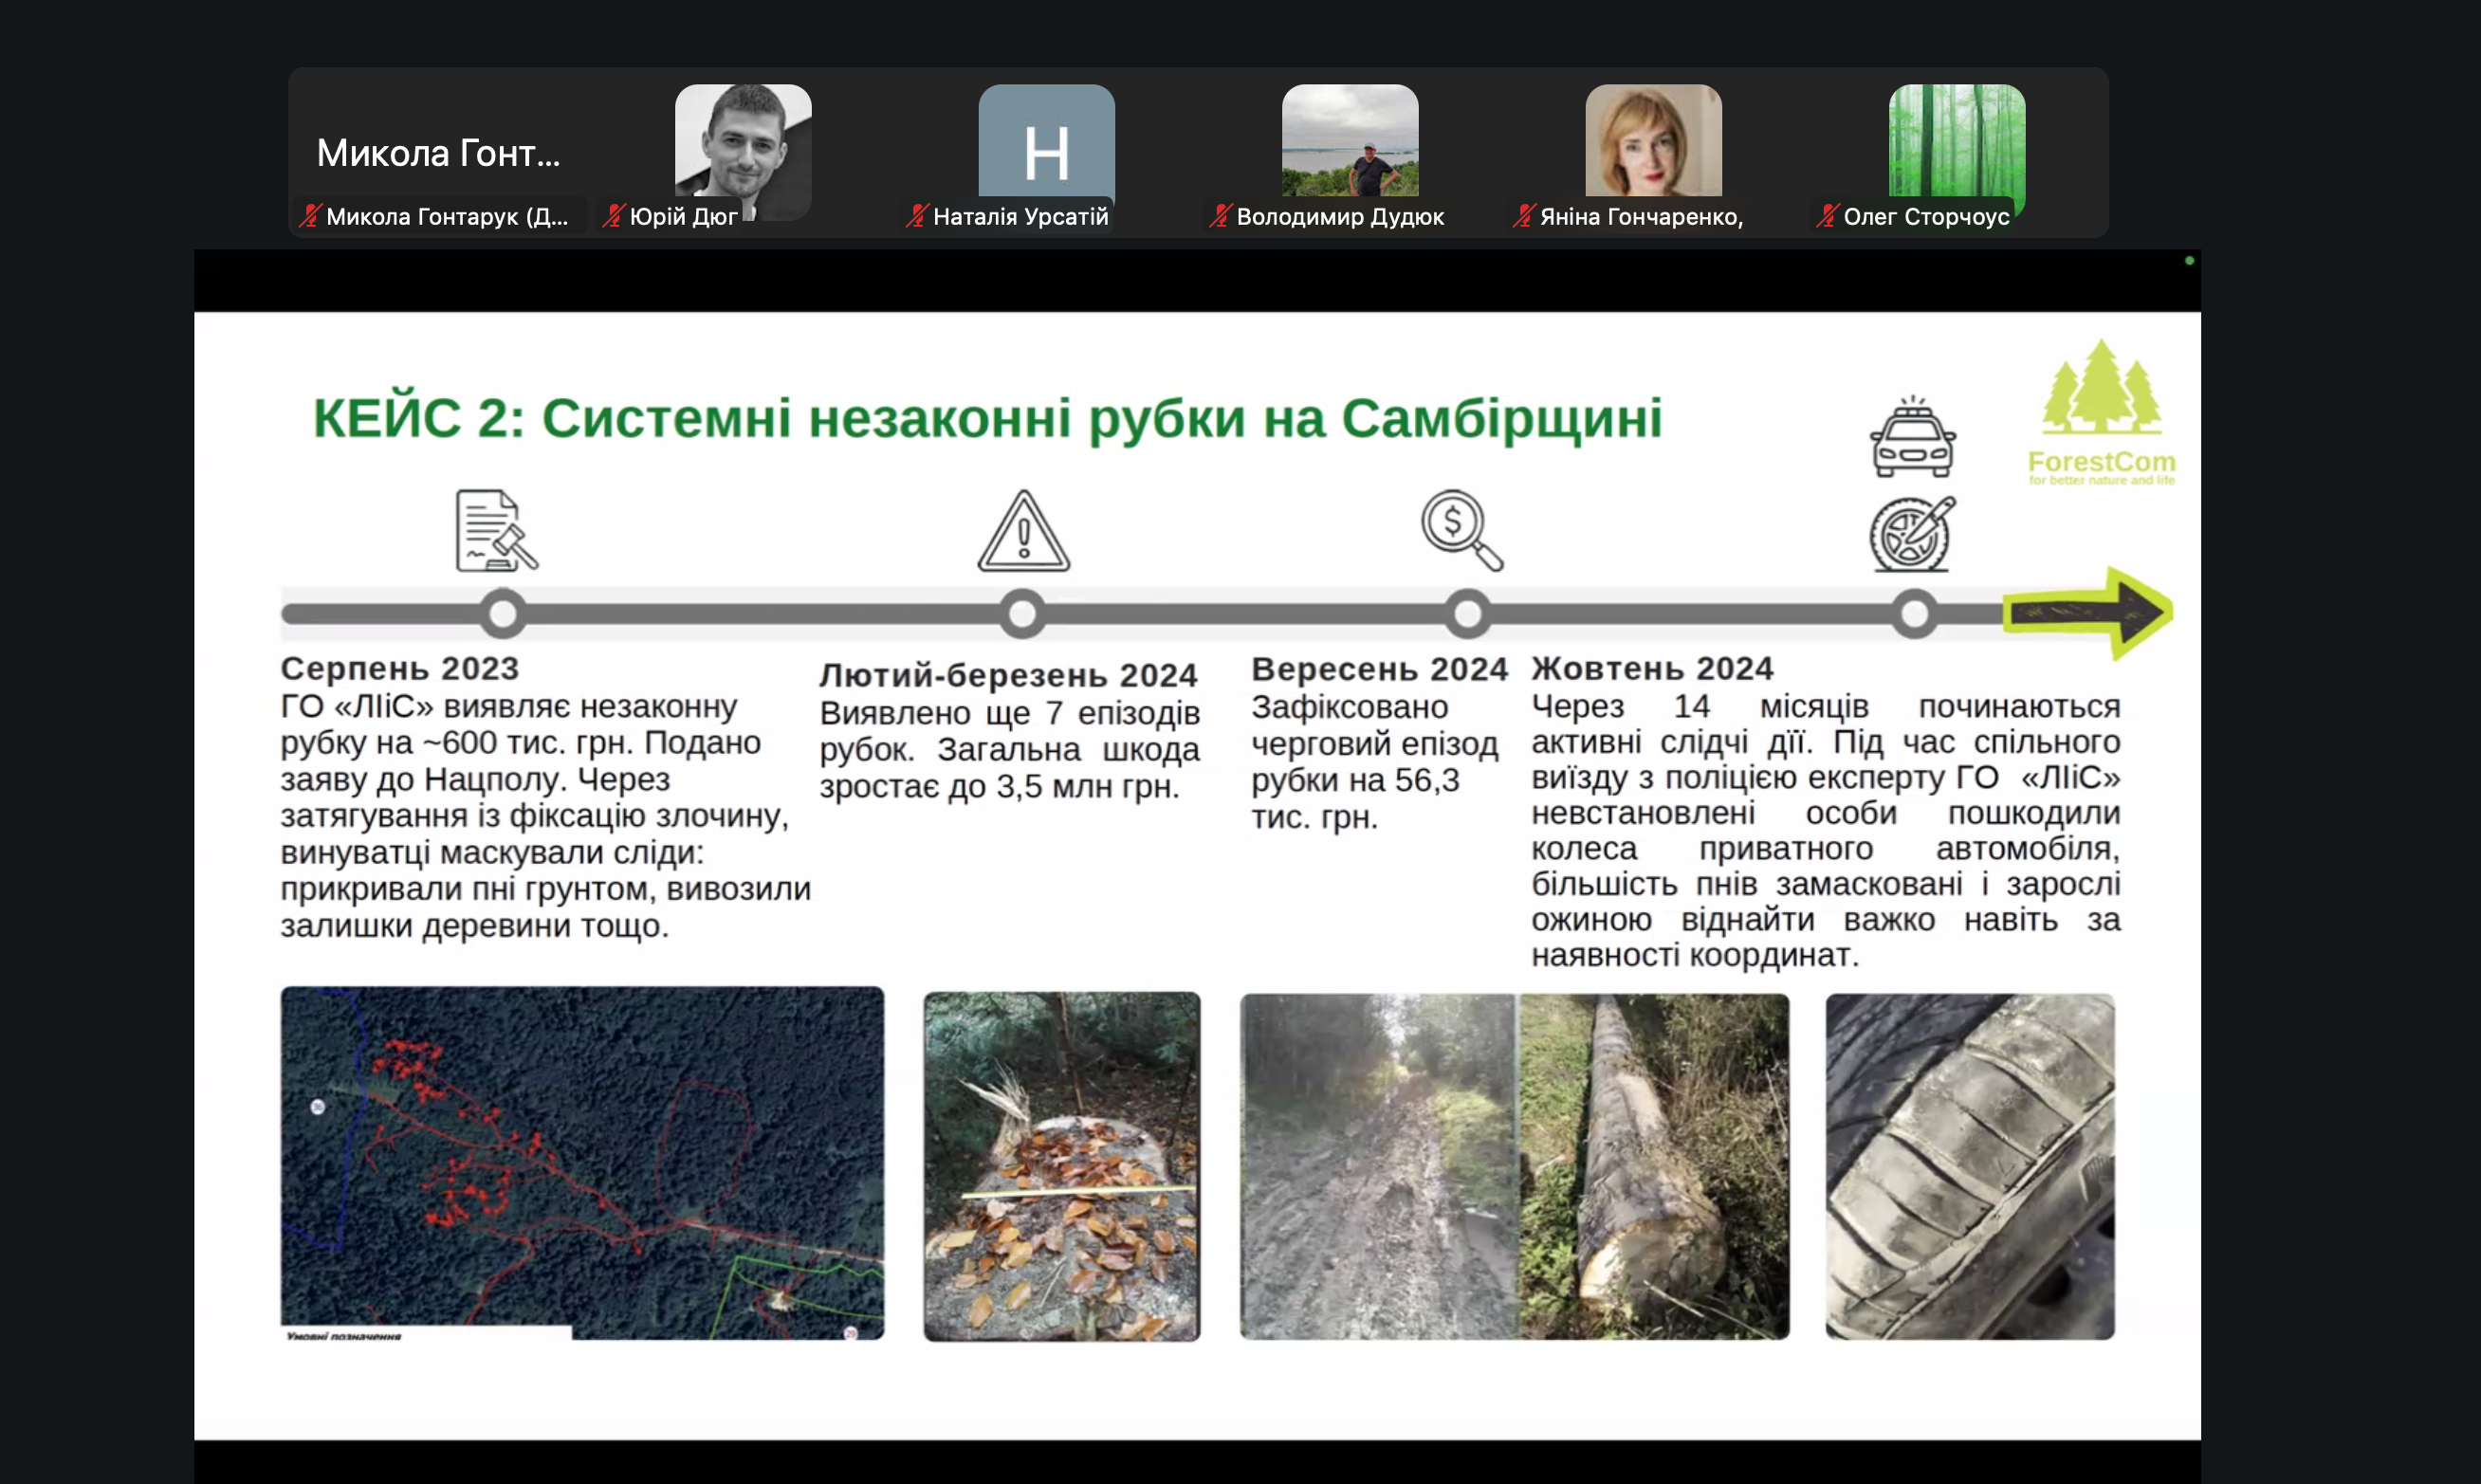Viewport: 2481px width, 1484px height.
Task: Click the police car icon
Action: tap(1912, 438)
